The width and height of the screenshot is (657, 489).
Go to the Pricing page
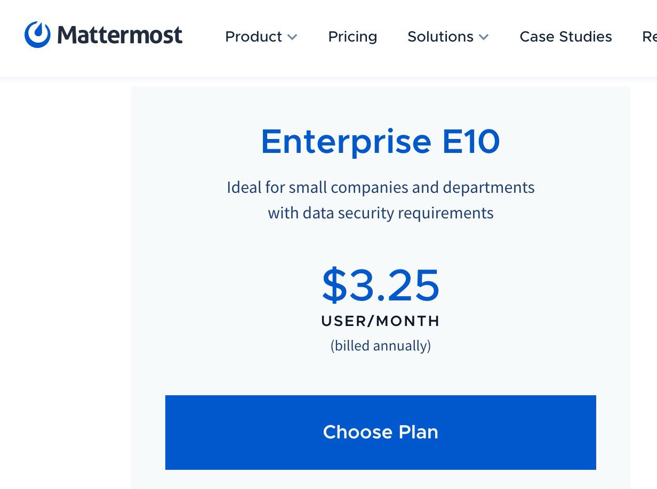(352, 37)
